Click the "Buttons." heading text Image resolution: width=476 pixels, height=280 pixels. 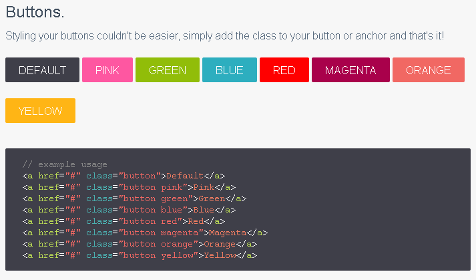(x=35, y=13)
